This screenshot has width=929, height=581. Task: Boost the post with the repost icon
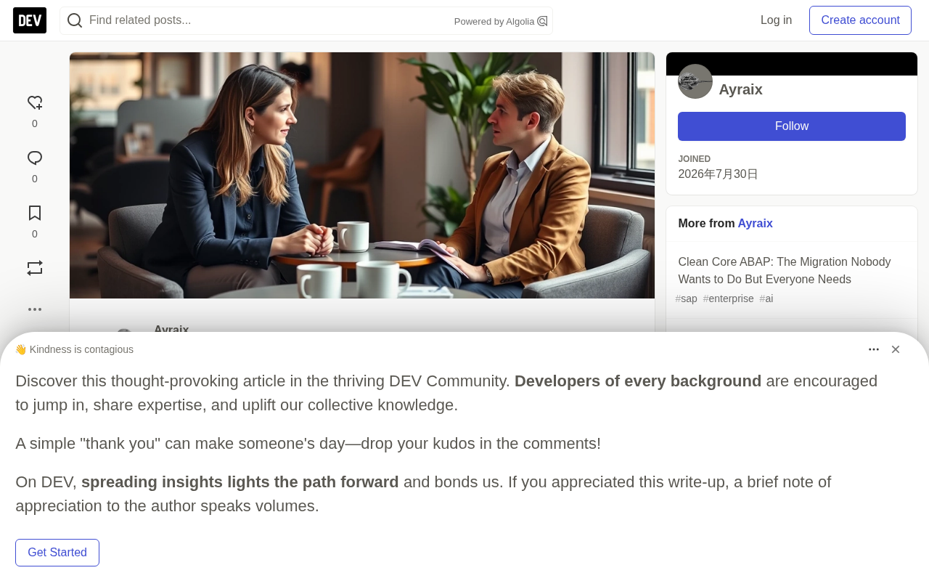(x=35, y=268)
